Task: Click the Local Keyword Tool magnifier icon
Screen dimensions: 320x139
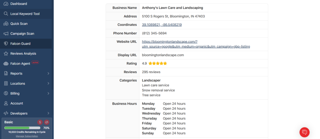Action: pyautogui.click(x=6, y=14)
